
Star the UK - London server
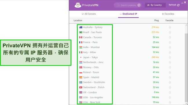tap(170, 92)
